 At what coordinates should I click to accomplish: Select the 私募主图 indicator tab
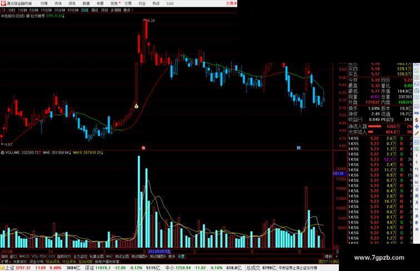[x=97, y=257]
